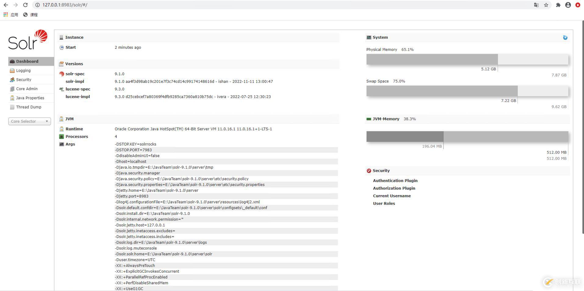The image size is (584, 291).
Task: Open the Thread Dump menu item
Action: [x=31, y=107]
